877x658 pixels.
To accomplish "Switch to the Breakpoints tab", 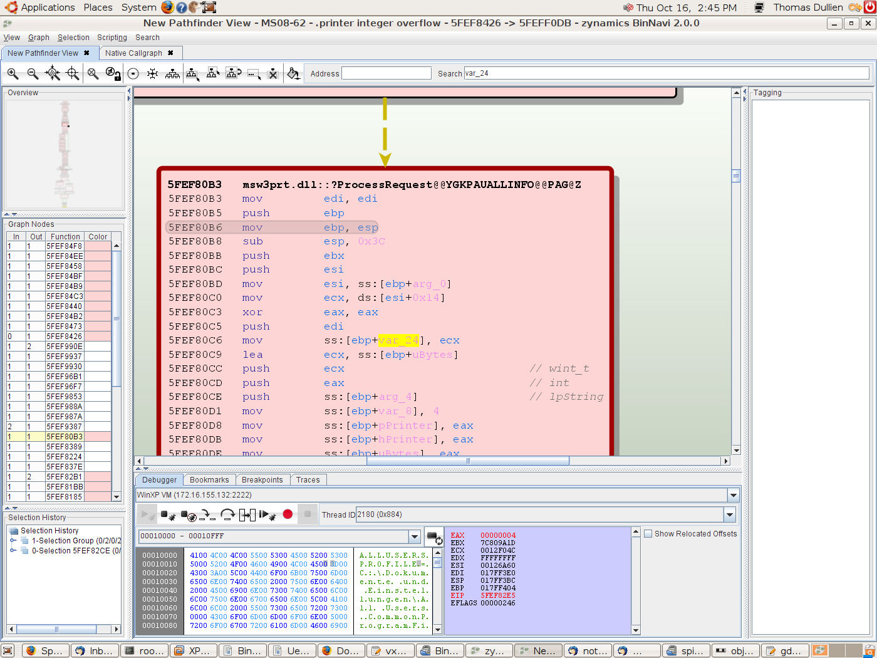I will pyautogui.click(x=262, y=480).
